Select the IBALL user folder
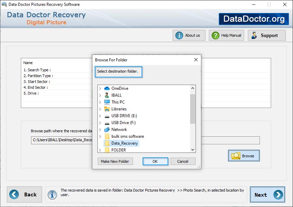 (x=116, y=95)
